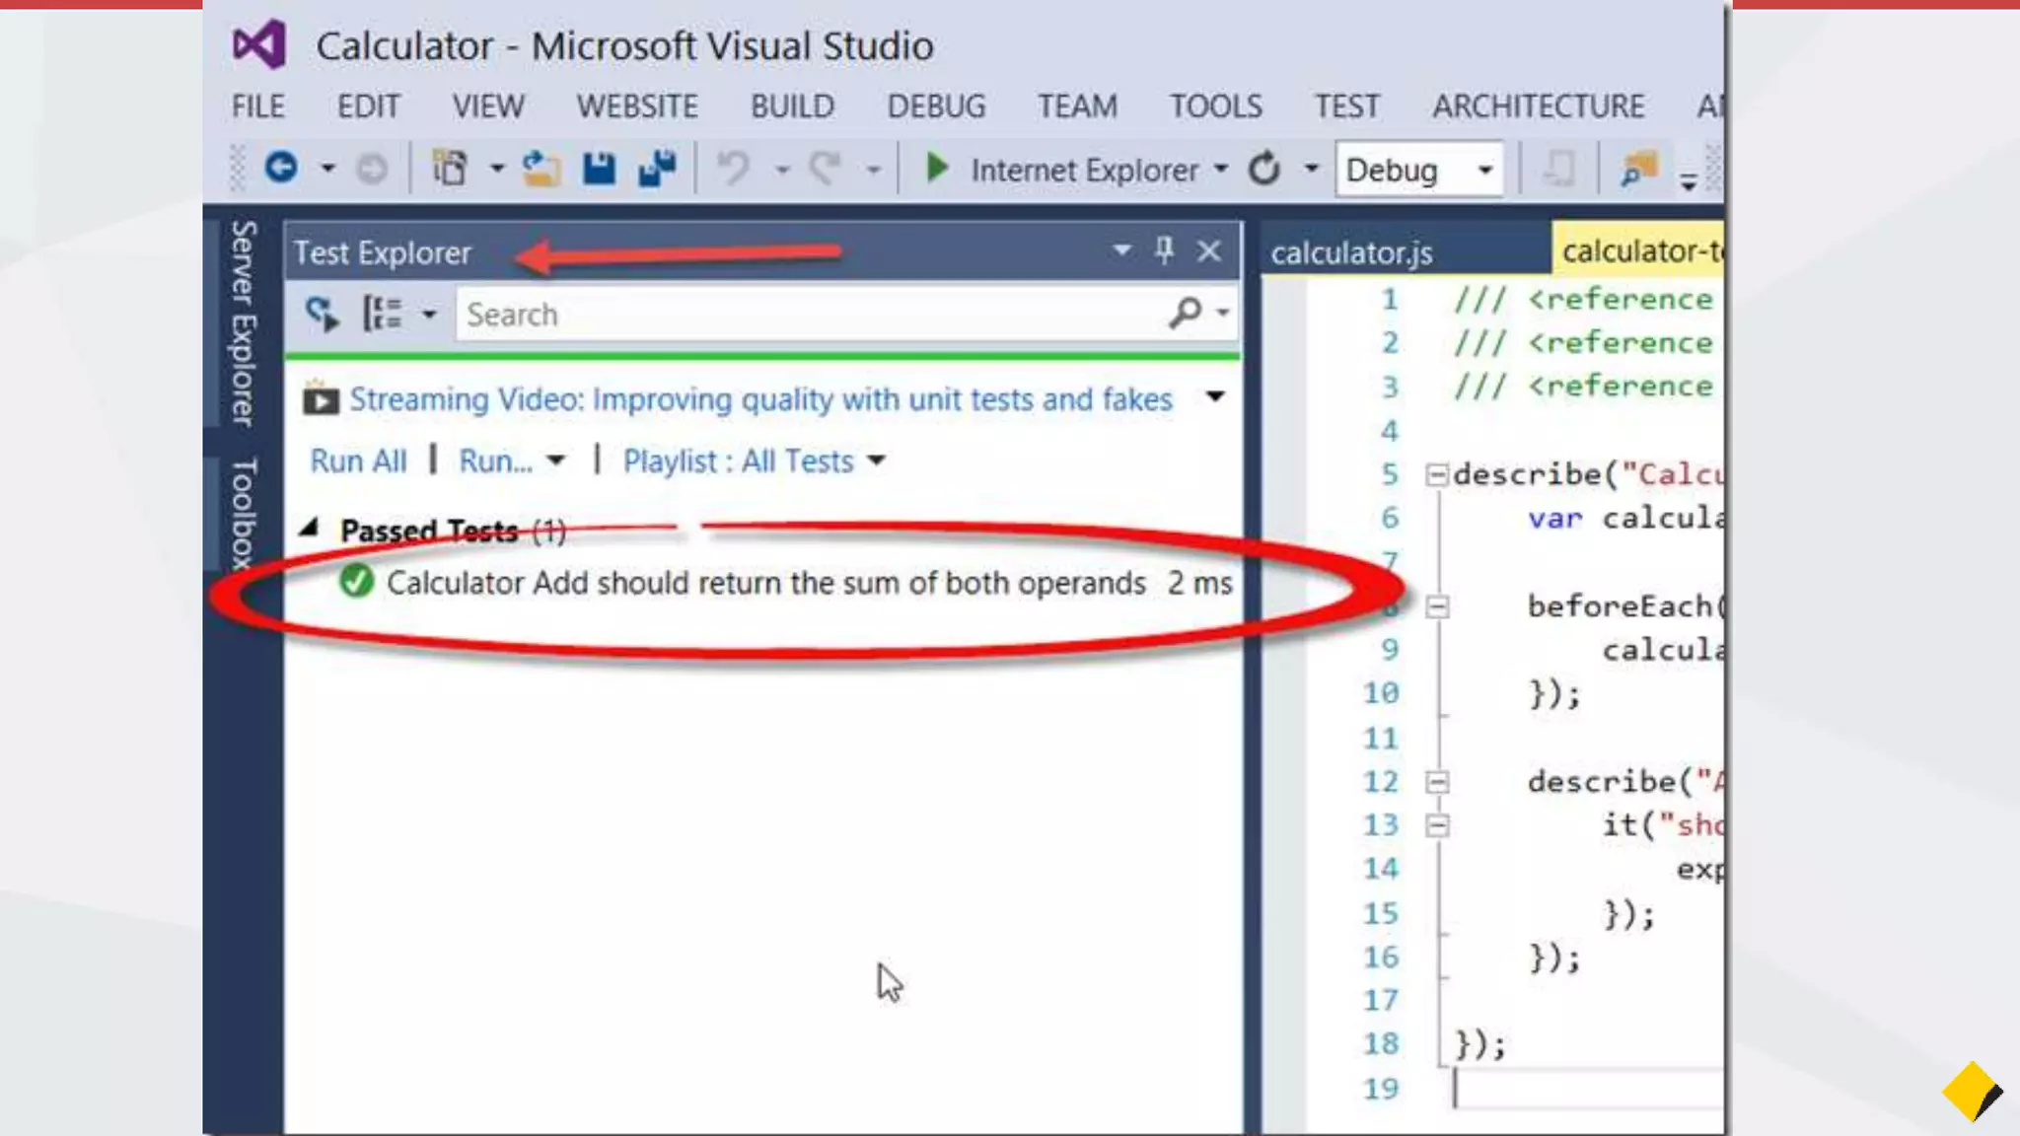Image resolution: width=2020 pixels, height=1136 pixels.
Task: Open the Playlist All Tests dropdown
Action: [x=876, y=461]
